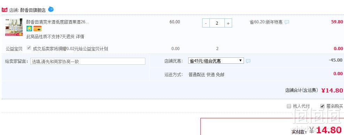Enable the 找人代付 checkbox
Viewport: 344px width, 135px height.
(289, 106)
